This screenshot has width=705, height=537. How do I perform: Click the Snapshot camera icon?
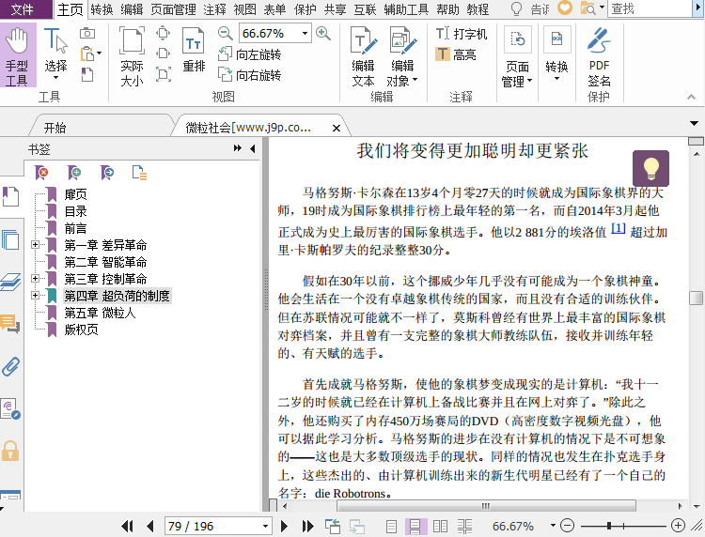coord(87,33)
